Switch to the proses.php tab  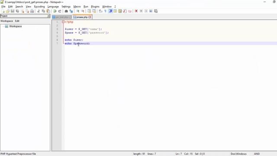pyautogui.click(x=82, y=17)
